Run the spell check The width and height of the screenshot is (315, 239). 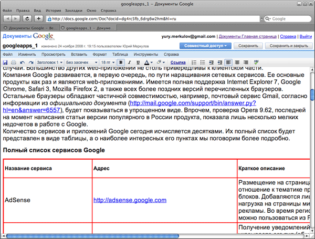256,62
